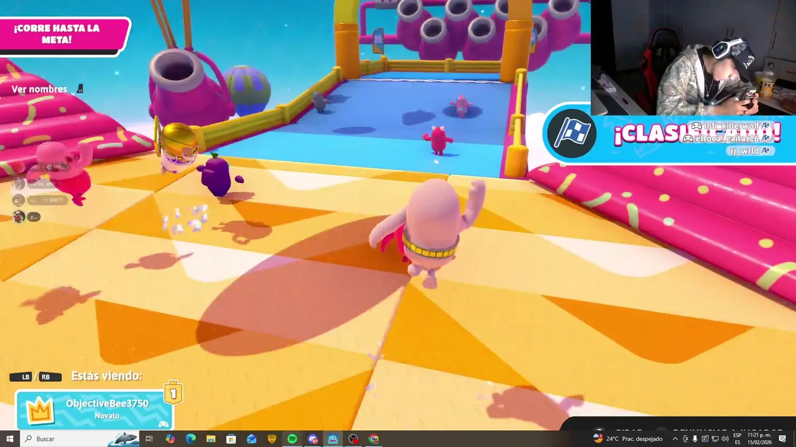Screen dimensions: 796x447
Task: Click the crown icon on the player card
Action: click(x=40, y=411)
